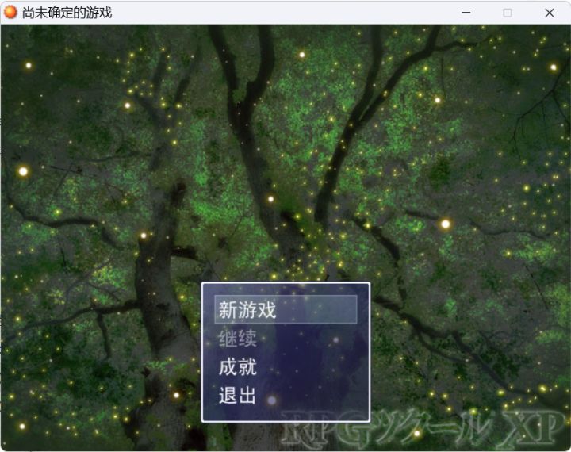Click the disabled maximize button
The height and width of the screenshot is (452, 571).
(x=508, y=13)
